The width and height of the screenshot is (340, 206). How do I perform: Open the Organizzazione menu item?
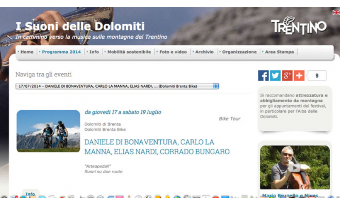click(x=239, y=52)
